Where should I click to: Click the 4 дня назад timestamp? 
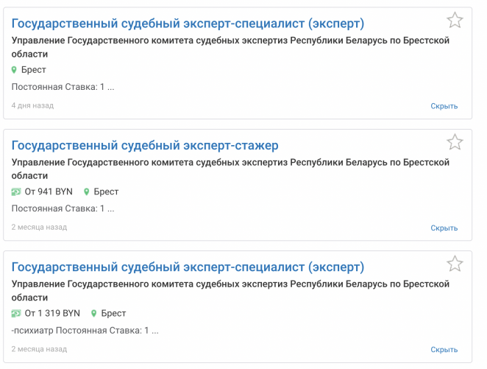tap(32, 105)
